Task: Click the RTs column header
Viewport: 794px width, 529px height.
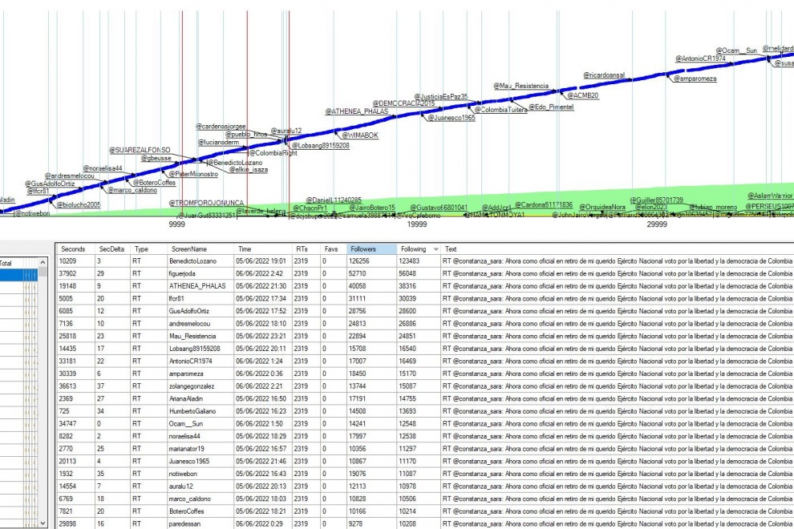Action: tap(301, 249)
